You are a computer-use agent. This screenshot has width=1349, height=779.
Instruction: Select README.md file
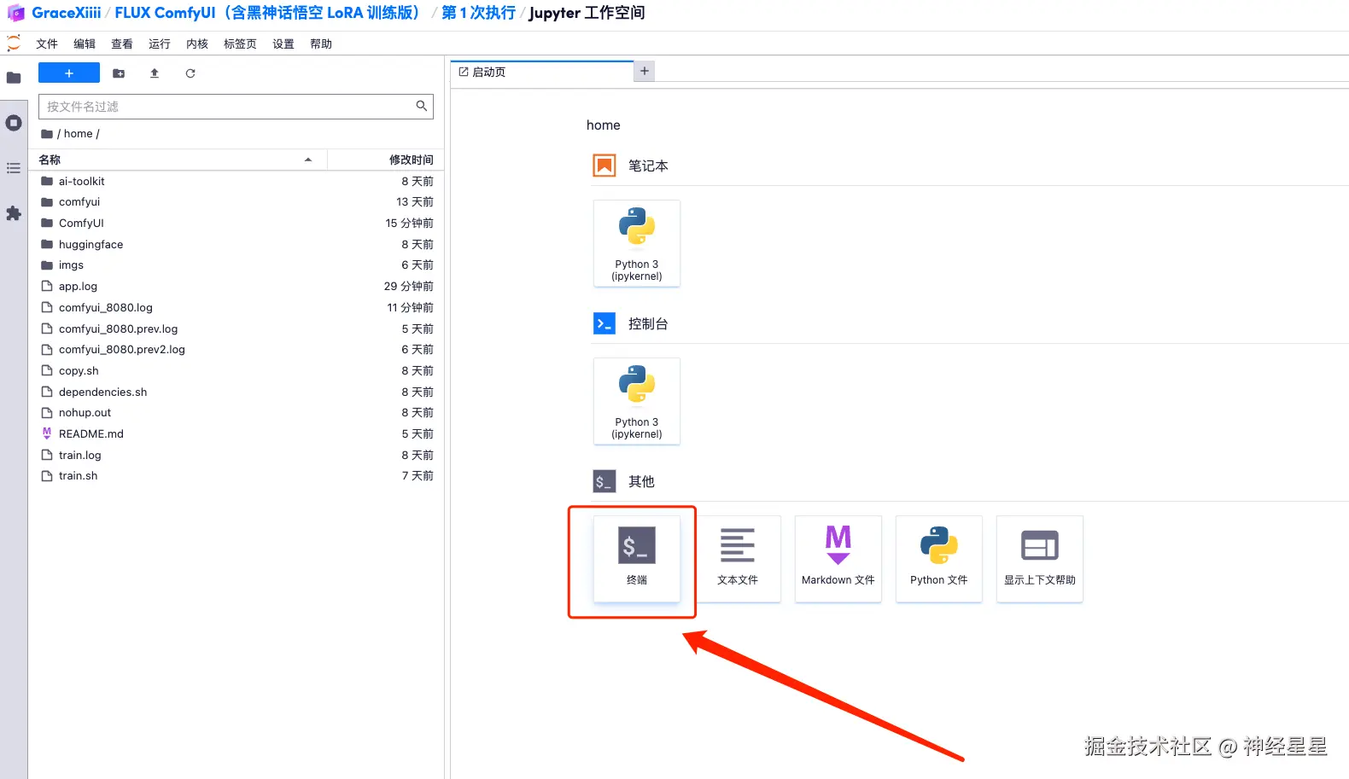point(237,434)
